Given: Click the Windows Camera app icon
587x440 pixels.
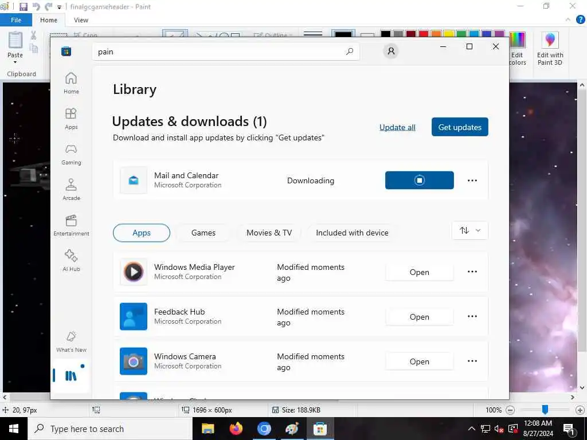Looking at the screenshot, I should (x=134, y=361).
